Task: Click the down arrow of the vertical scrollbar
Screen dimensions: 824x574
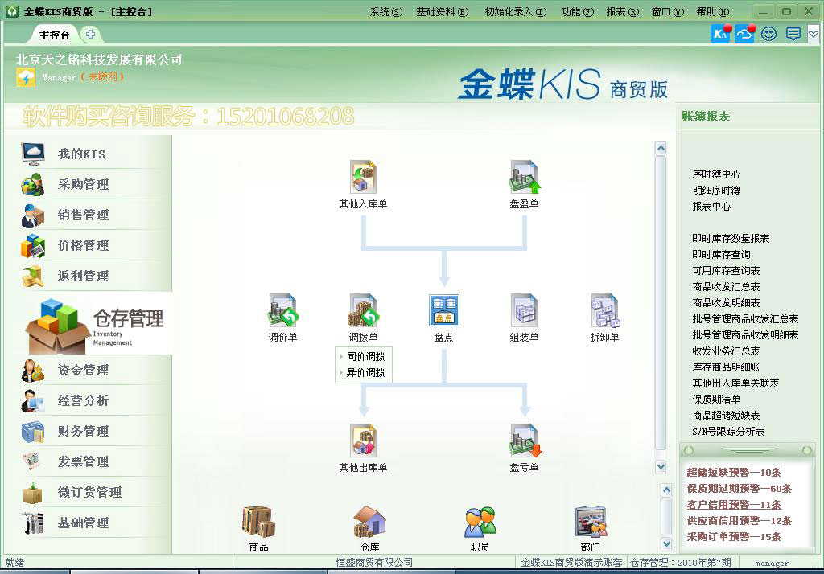Action: 661,467
